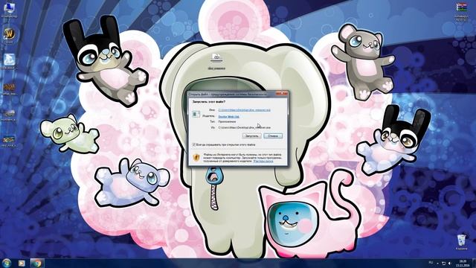Screen dimensions: 476x268
Task: Open the file name path link in the dialog
Action: [244, 110]
